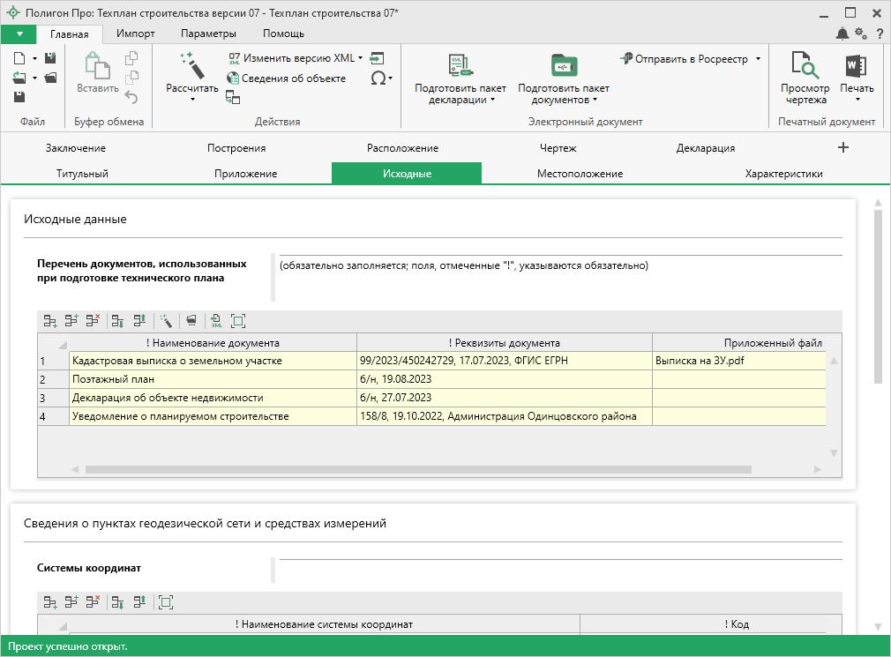891x657 pixels.
Task: Select the Поэтажный план document cell
Action: (x=212, y=379)
